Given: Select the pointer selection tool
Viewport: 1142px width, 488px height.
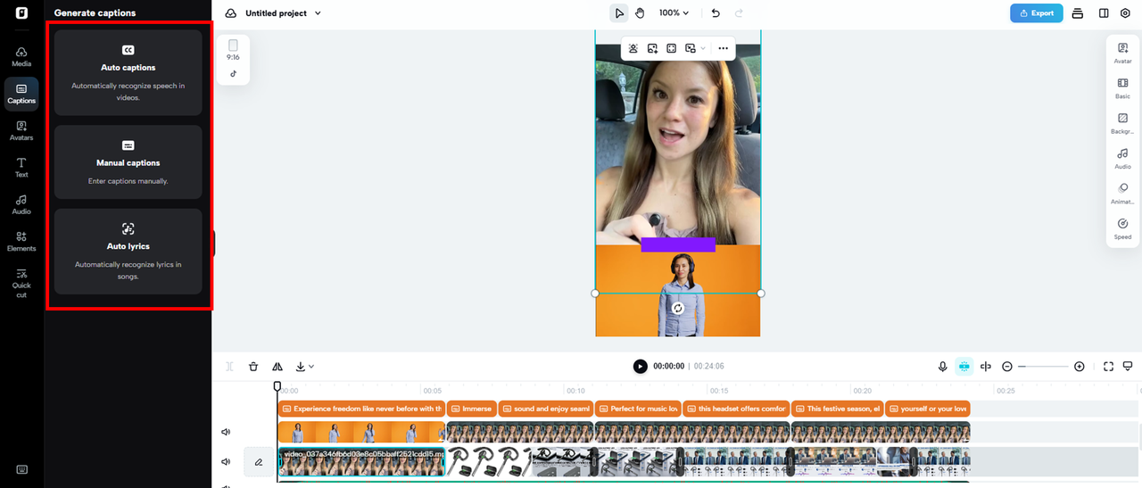Looking at the screenshot, I should [618, 13].
